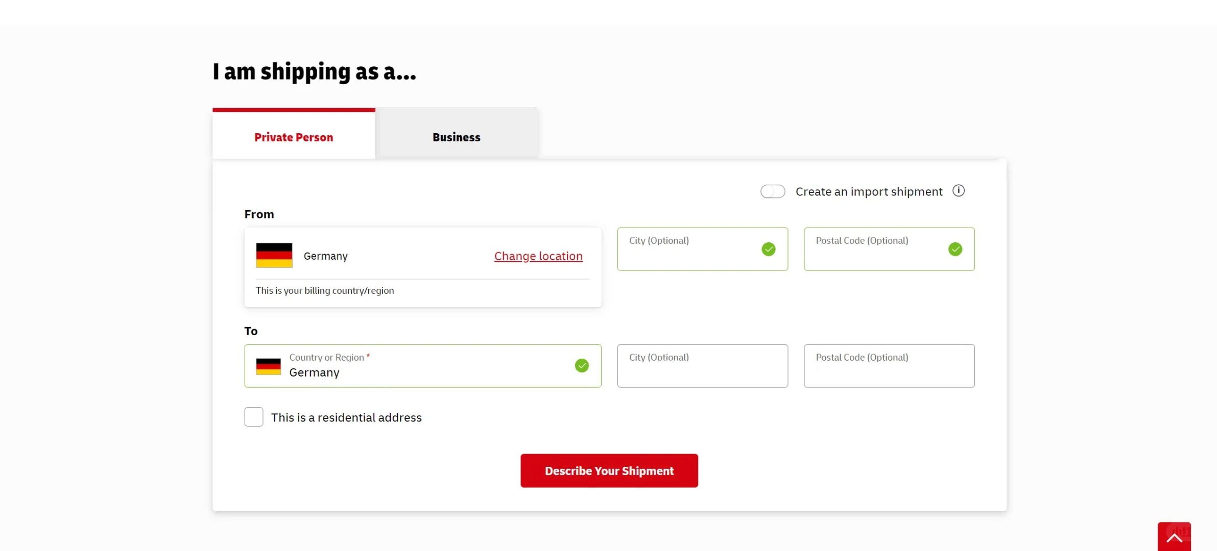This screenshot has height=551, width=1217.
Task: Select the Private Person tab
Action: [294, 137]
